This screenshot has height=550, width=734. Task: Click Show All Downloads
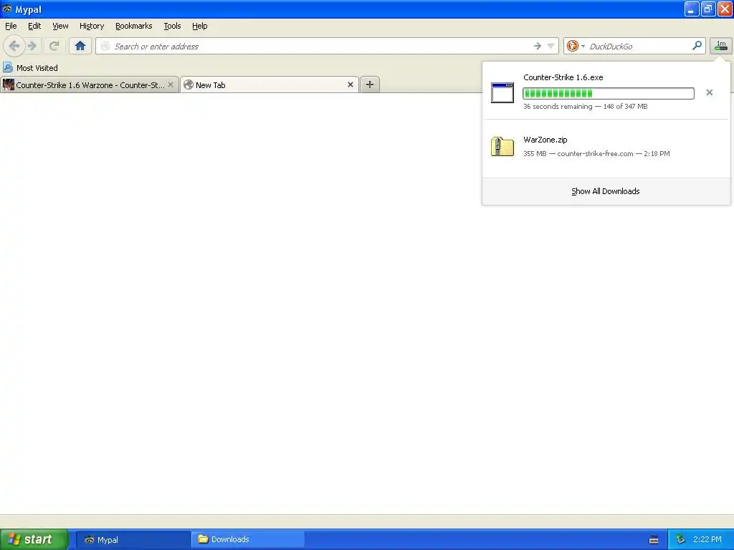pyautogui.click(x=605, y=191)
